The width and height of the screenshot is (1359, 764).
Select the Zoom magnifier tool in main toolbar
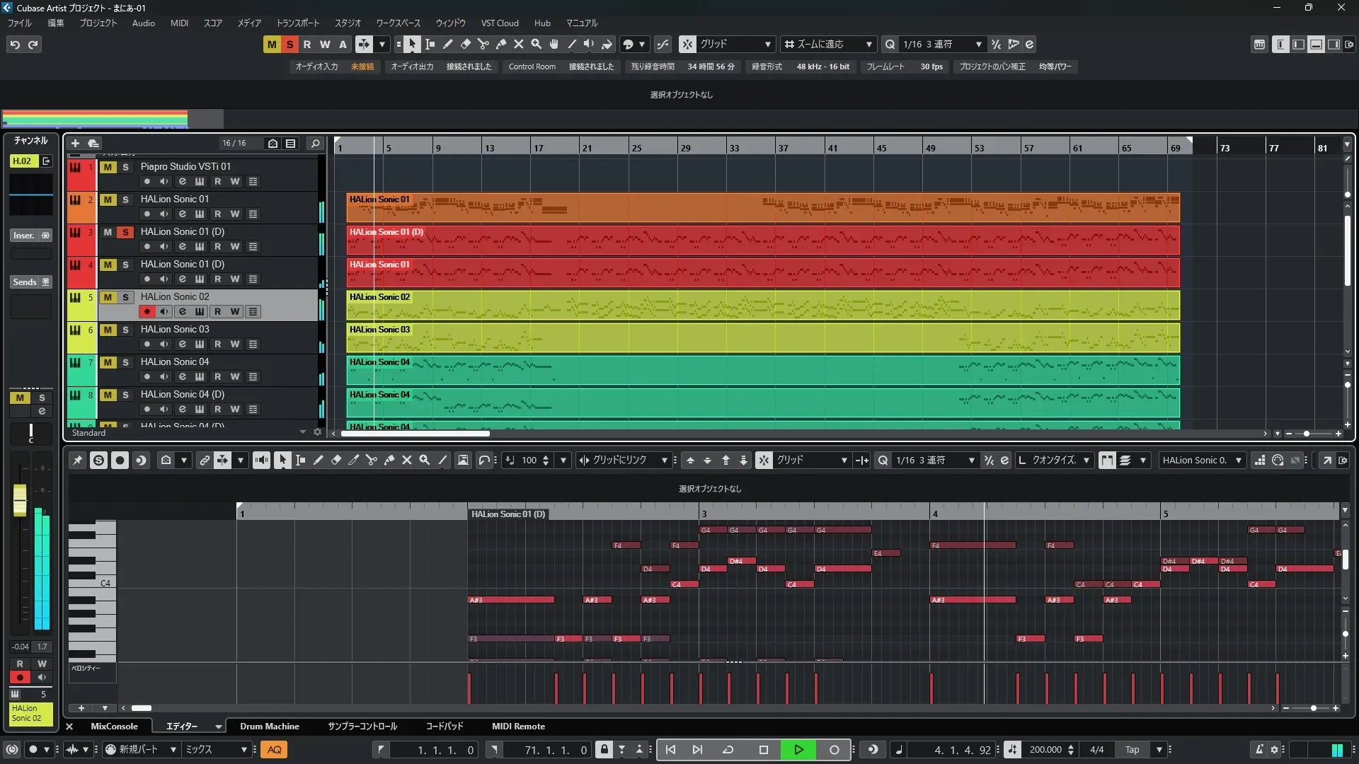pyautogui.click(x=537, y=45)
